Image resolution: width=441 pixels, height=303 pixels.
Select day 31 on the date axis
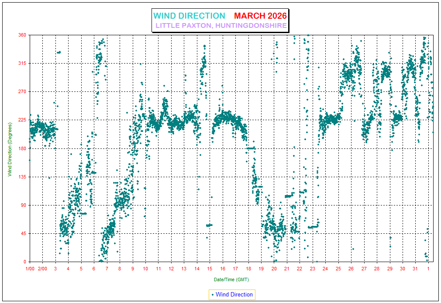click(x=415, y=269)
